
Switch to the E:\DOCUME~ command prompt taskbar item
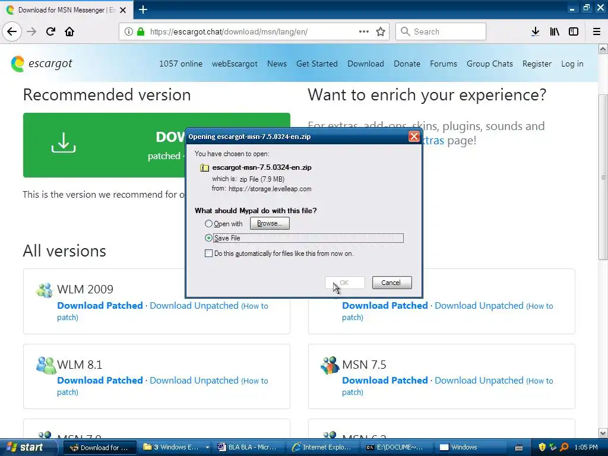(396, 447)
